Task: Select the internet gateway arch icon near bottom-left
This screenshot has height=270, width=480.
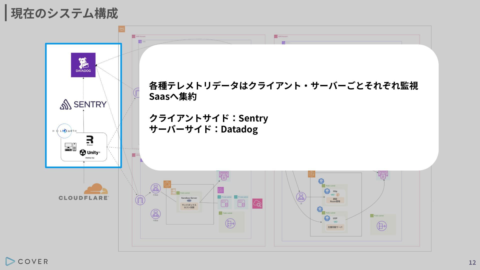Action: pyautogui.click(x=140, y=200)
